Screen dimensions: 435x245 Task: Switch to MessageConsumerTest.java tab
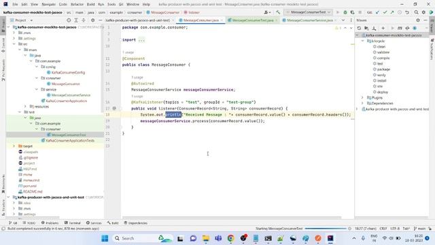(x=252, y=20)
